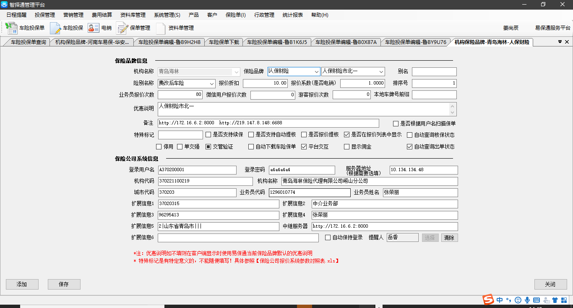Toggle Sogou punctuation mode icon
This screenshot has height=308, width=573.
(x=508, y=300)
